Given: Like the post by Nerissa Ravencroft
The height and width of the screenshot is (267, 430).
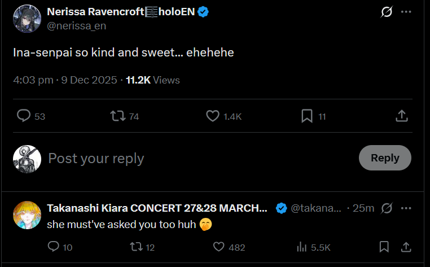Looking at the screenshot, I should point(213,116).
